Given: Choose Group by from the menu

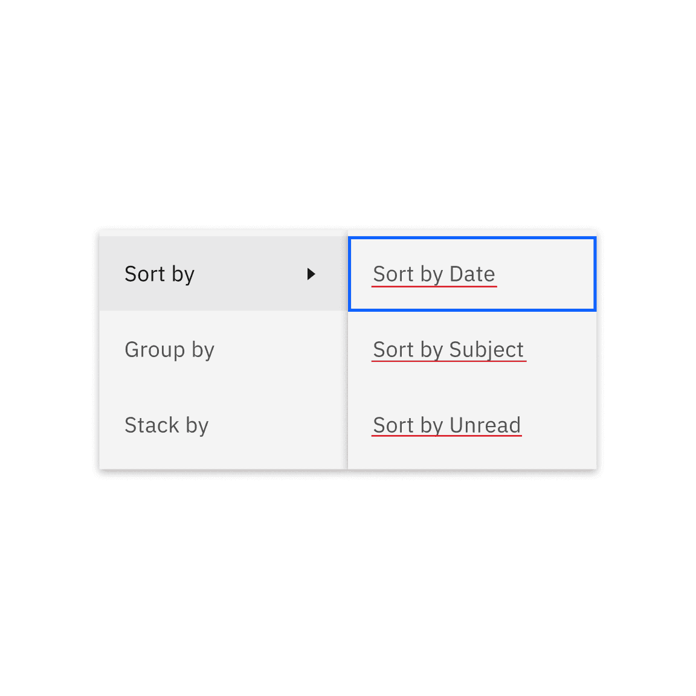Looking at the screenshot, I should coord(169,349).
